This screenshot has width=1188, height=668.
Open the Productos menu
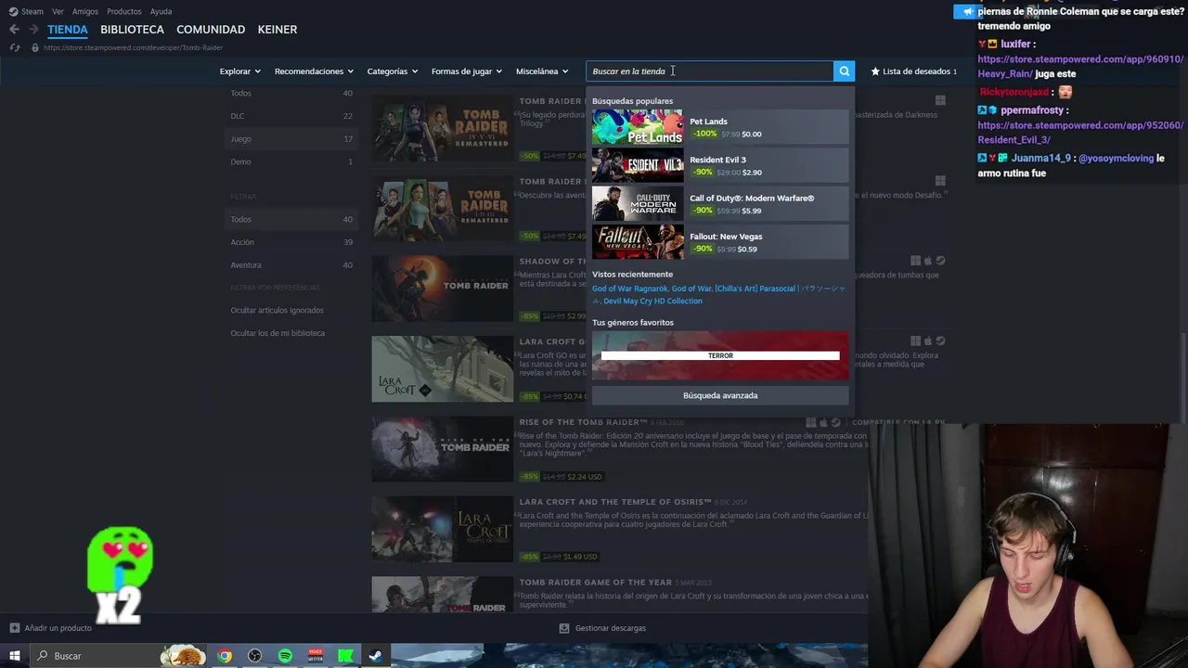pos(124,11)
